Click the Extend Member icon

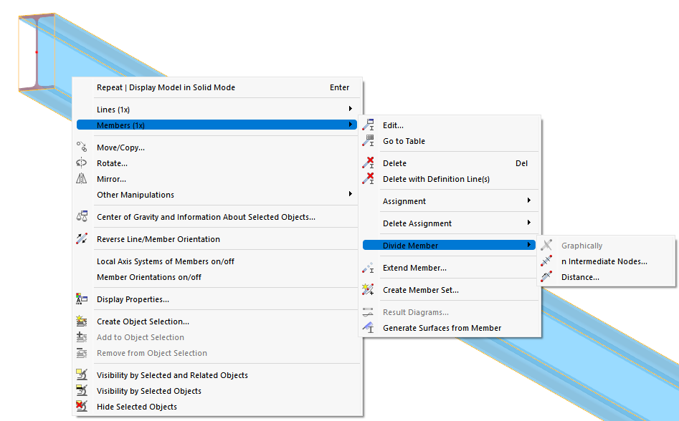[368, 268]
